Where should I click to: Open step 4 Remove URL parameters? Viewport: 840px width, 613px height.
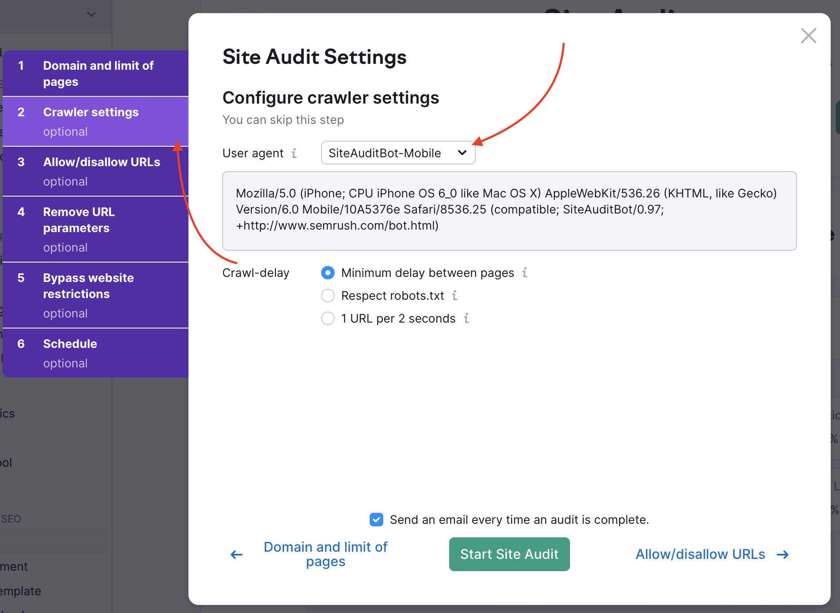[x=95, y=230]
